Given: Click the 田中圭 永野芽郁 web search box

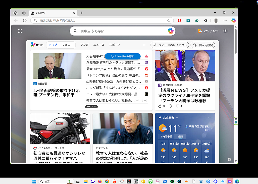Looking at the screenshot, I should (x=123, y=31).
